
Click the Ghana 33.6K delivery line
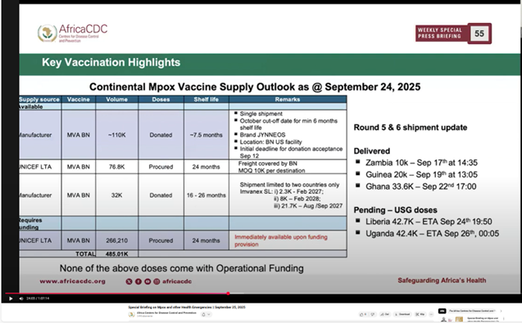421,186
